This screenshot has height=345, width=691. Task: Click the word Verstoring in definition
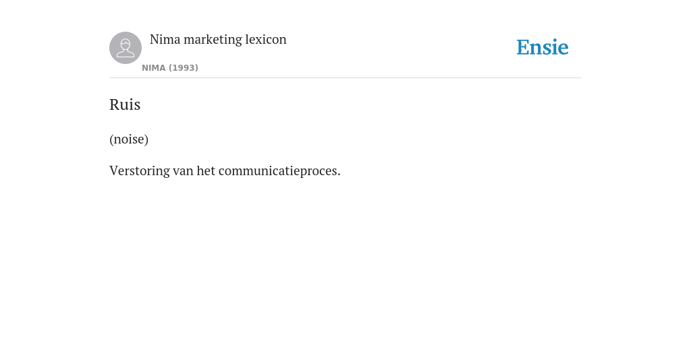point(140,170)
